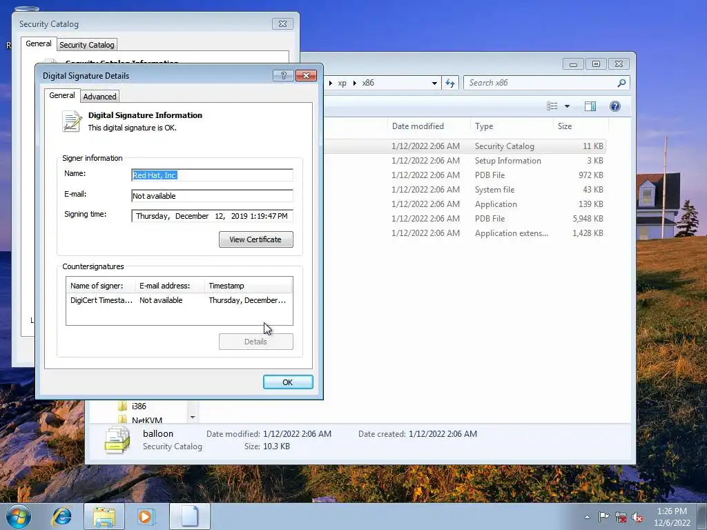Sort by Type column header
Viewport: 707px width, 530px height.
(512, 126)
